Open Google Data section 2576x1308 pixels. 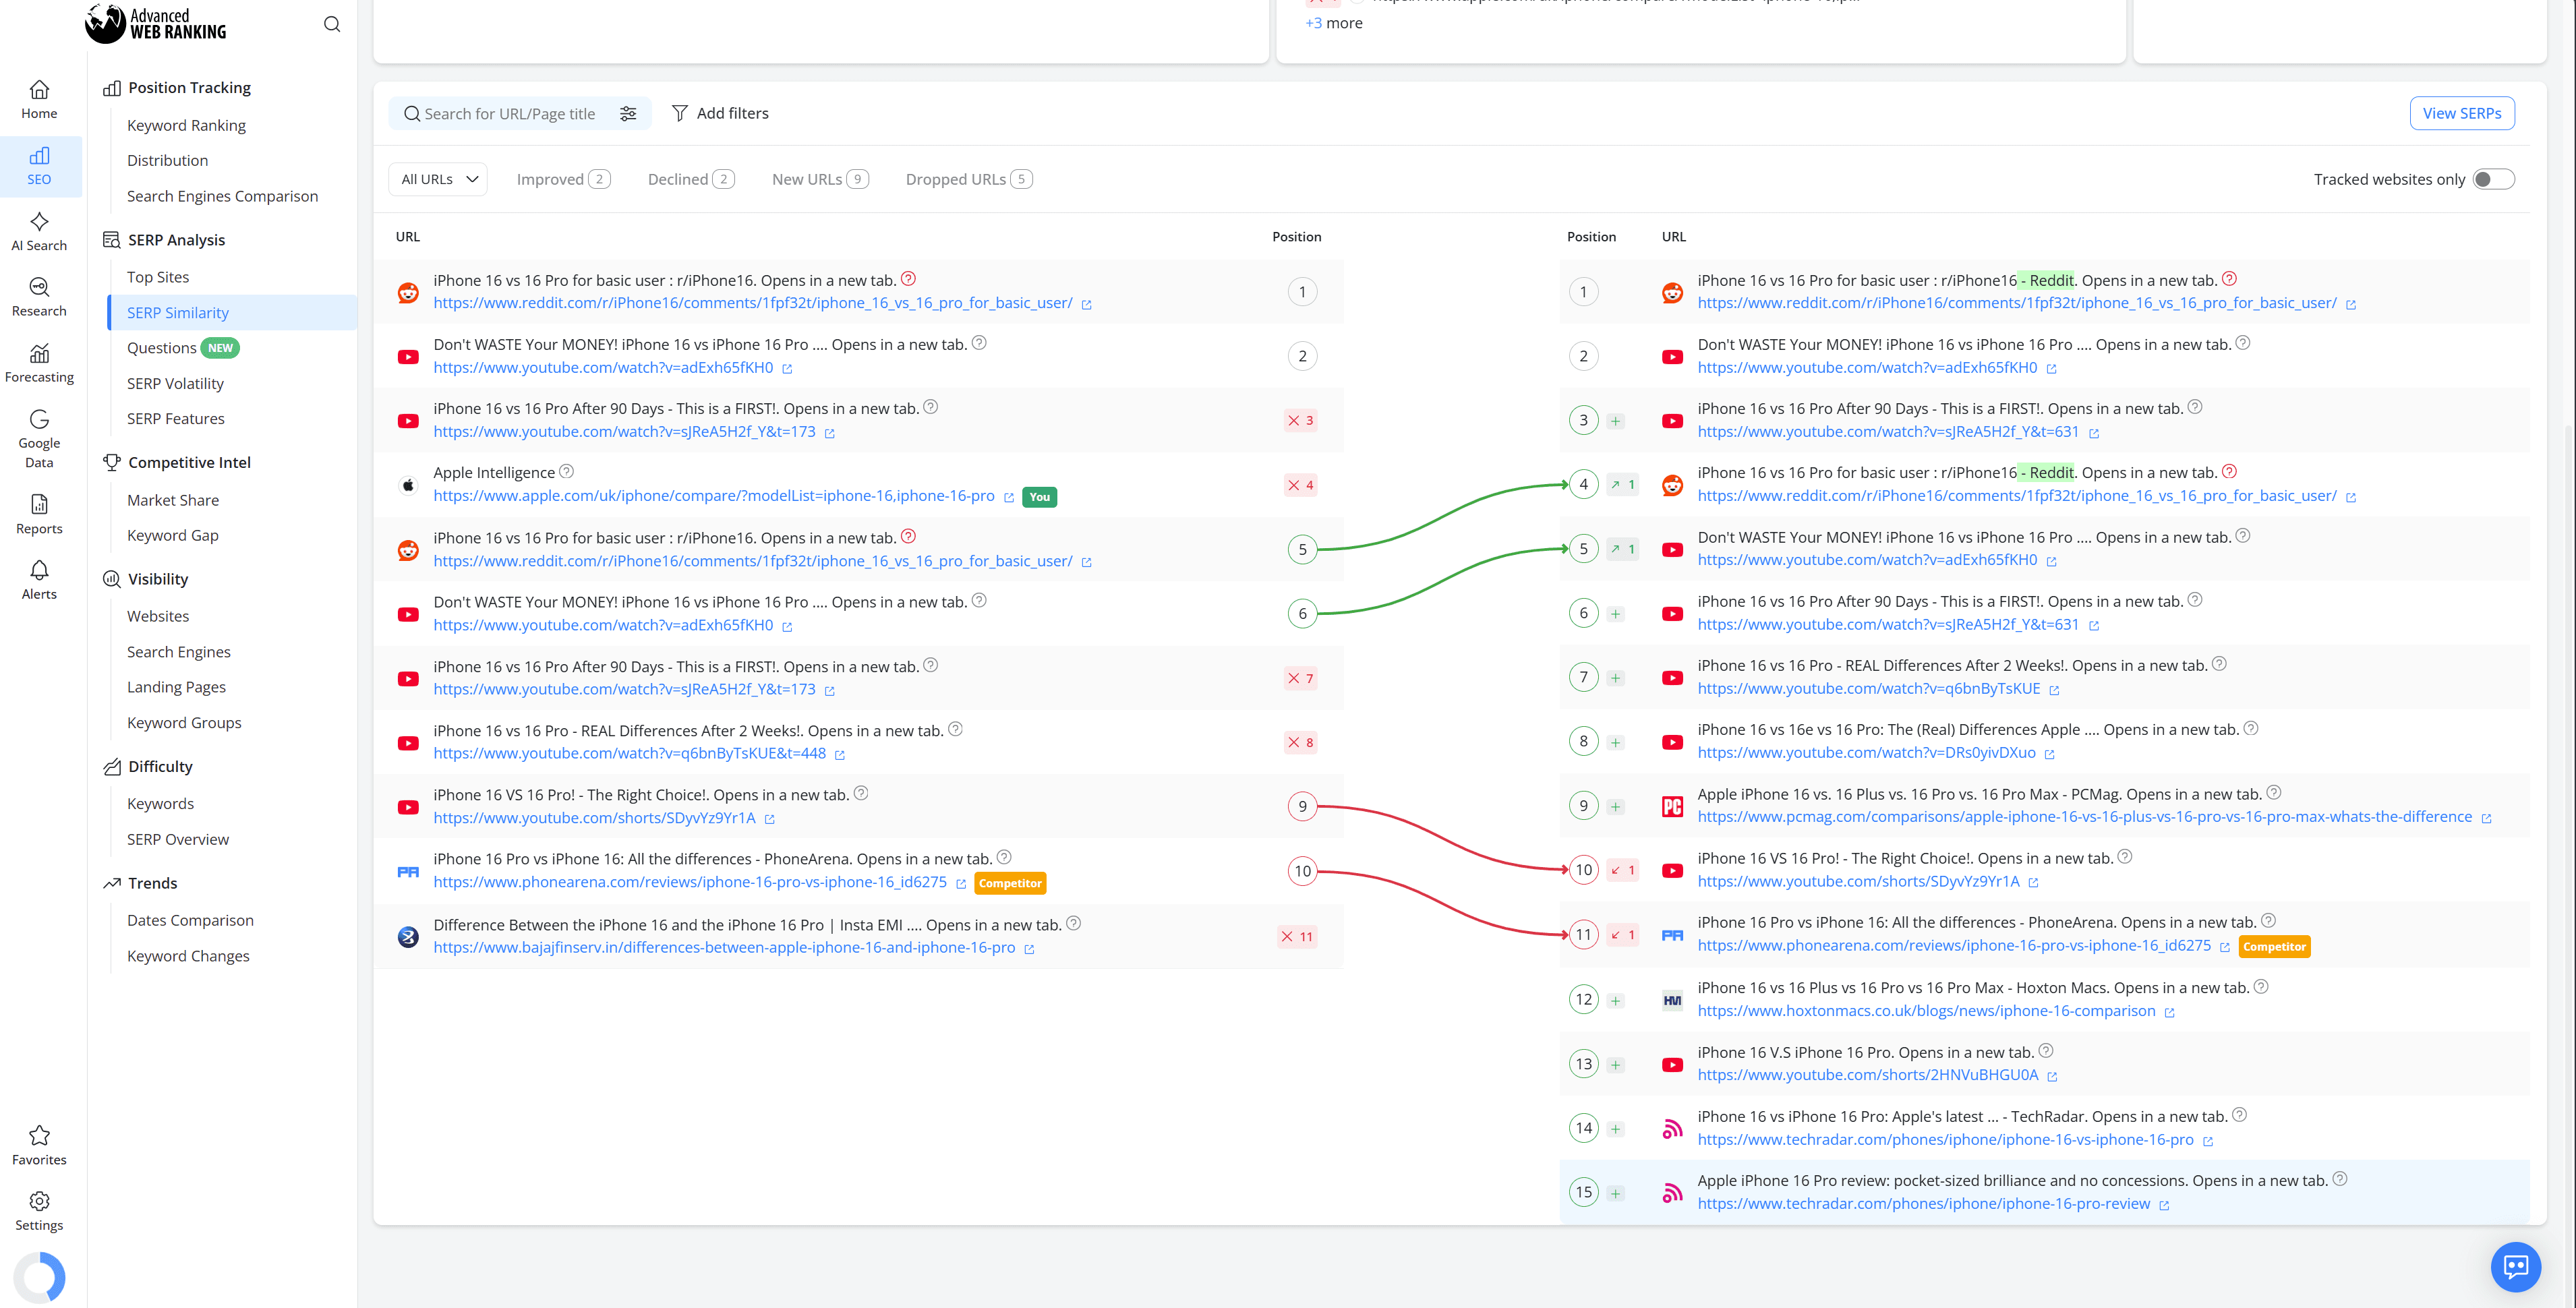click(x=39, y=438)
